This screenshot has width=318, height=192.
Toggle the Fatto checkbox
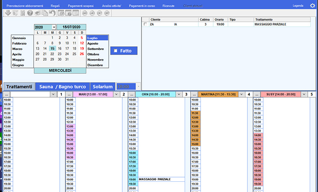[x=115, y=51]
